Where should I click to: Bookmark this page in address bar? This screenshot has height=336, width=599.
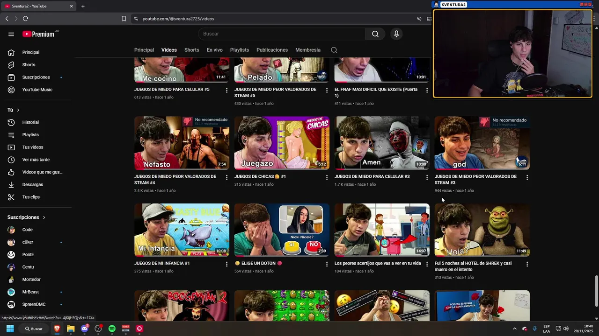(x=124, y=19)
